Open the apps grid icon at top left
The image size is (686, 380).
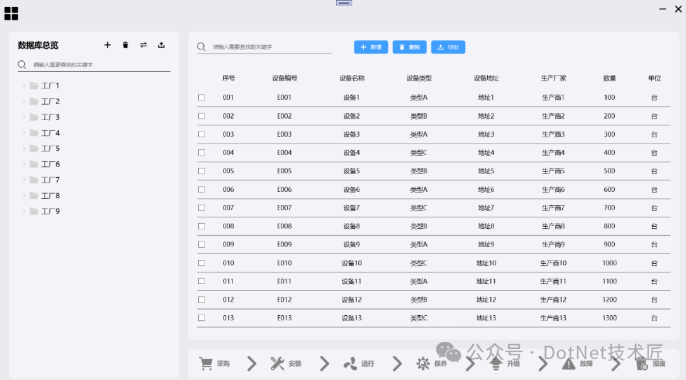11,13
